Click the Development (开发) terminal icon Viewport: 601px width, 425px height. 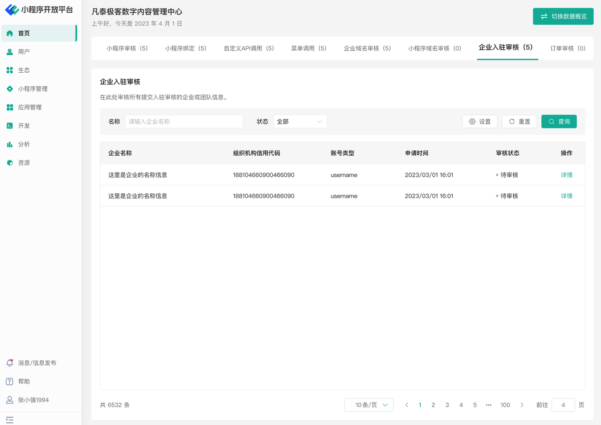pyautogui.click(x=10, y=126)
